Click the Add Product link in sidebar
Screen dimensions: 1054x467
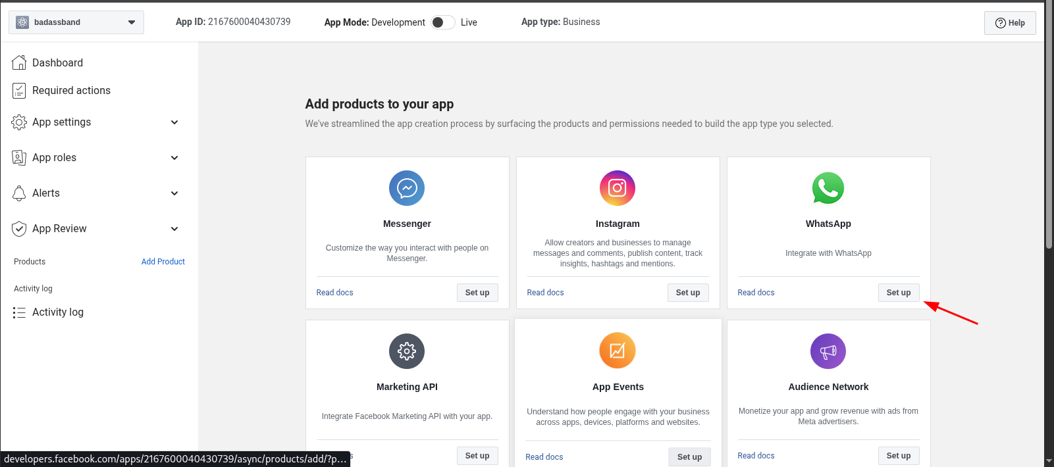click(163, 262)
